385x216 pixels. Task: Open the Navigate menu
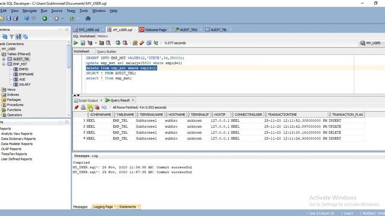(29, 11)
